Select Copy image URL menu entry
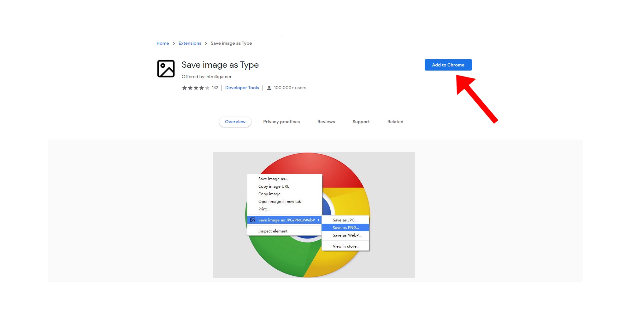Viewport: 631px width, 315px height. click(x=273, y=186)
